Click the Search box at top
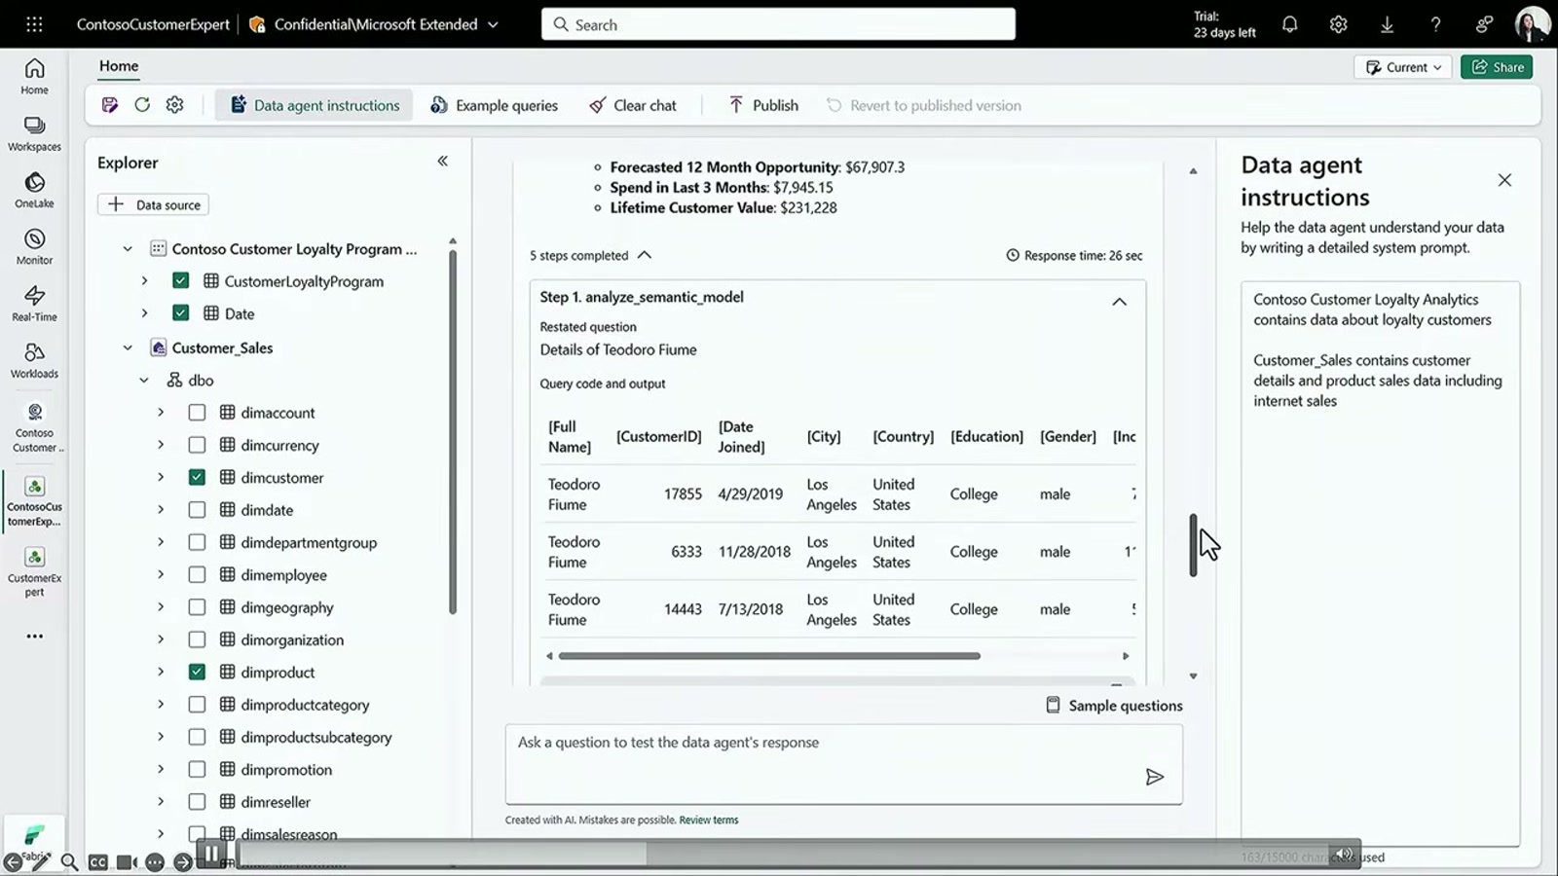The width and height of the screenshot is (1558, 876). (x=778, y=24)
